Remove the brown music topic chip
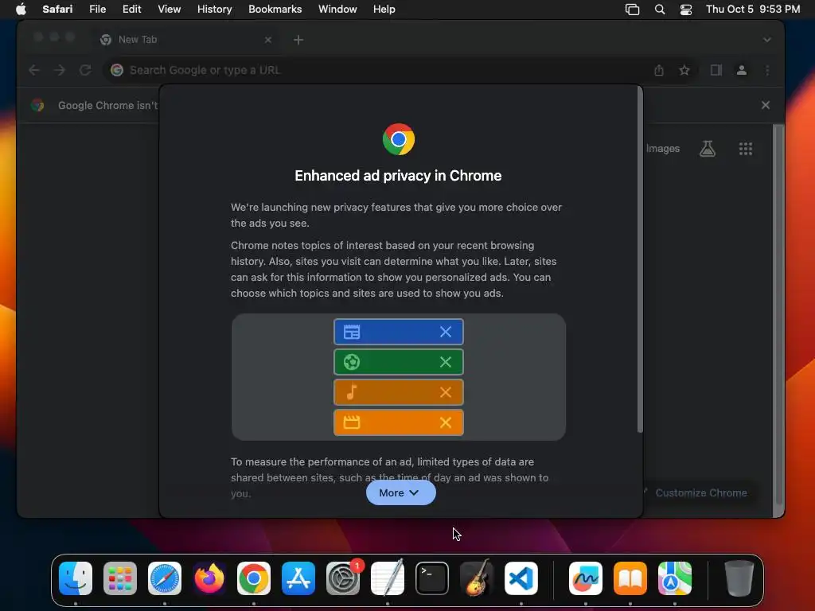815x611 pixels. click(446, 392)
